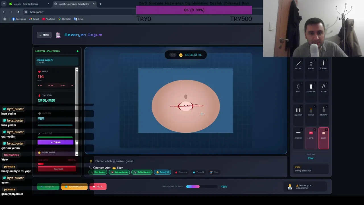
Task: Open the Facebook bookmark
Action: pyautogui.click(x=19, y=19)
